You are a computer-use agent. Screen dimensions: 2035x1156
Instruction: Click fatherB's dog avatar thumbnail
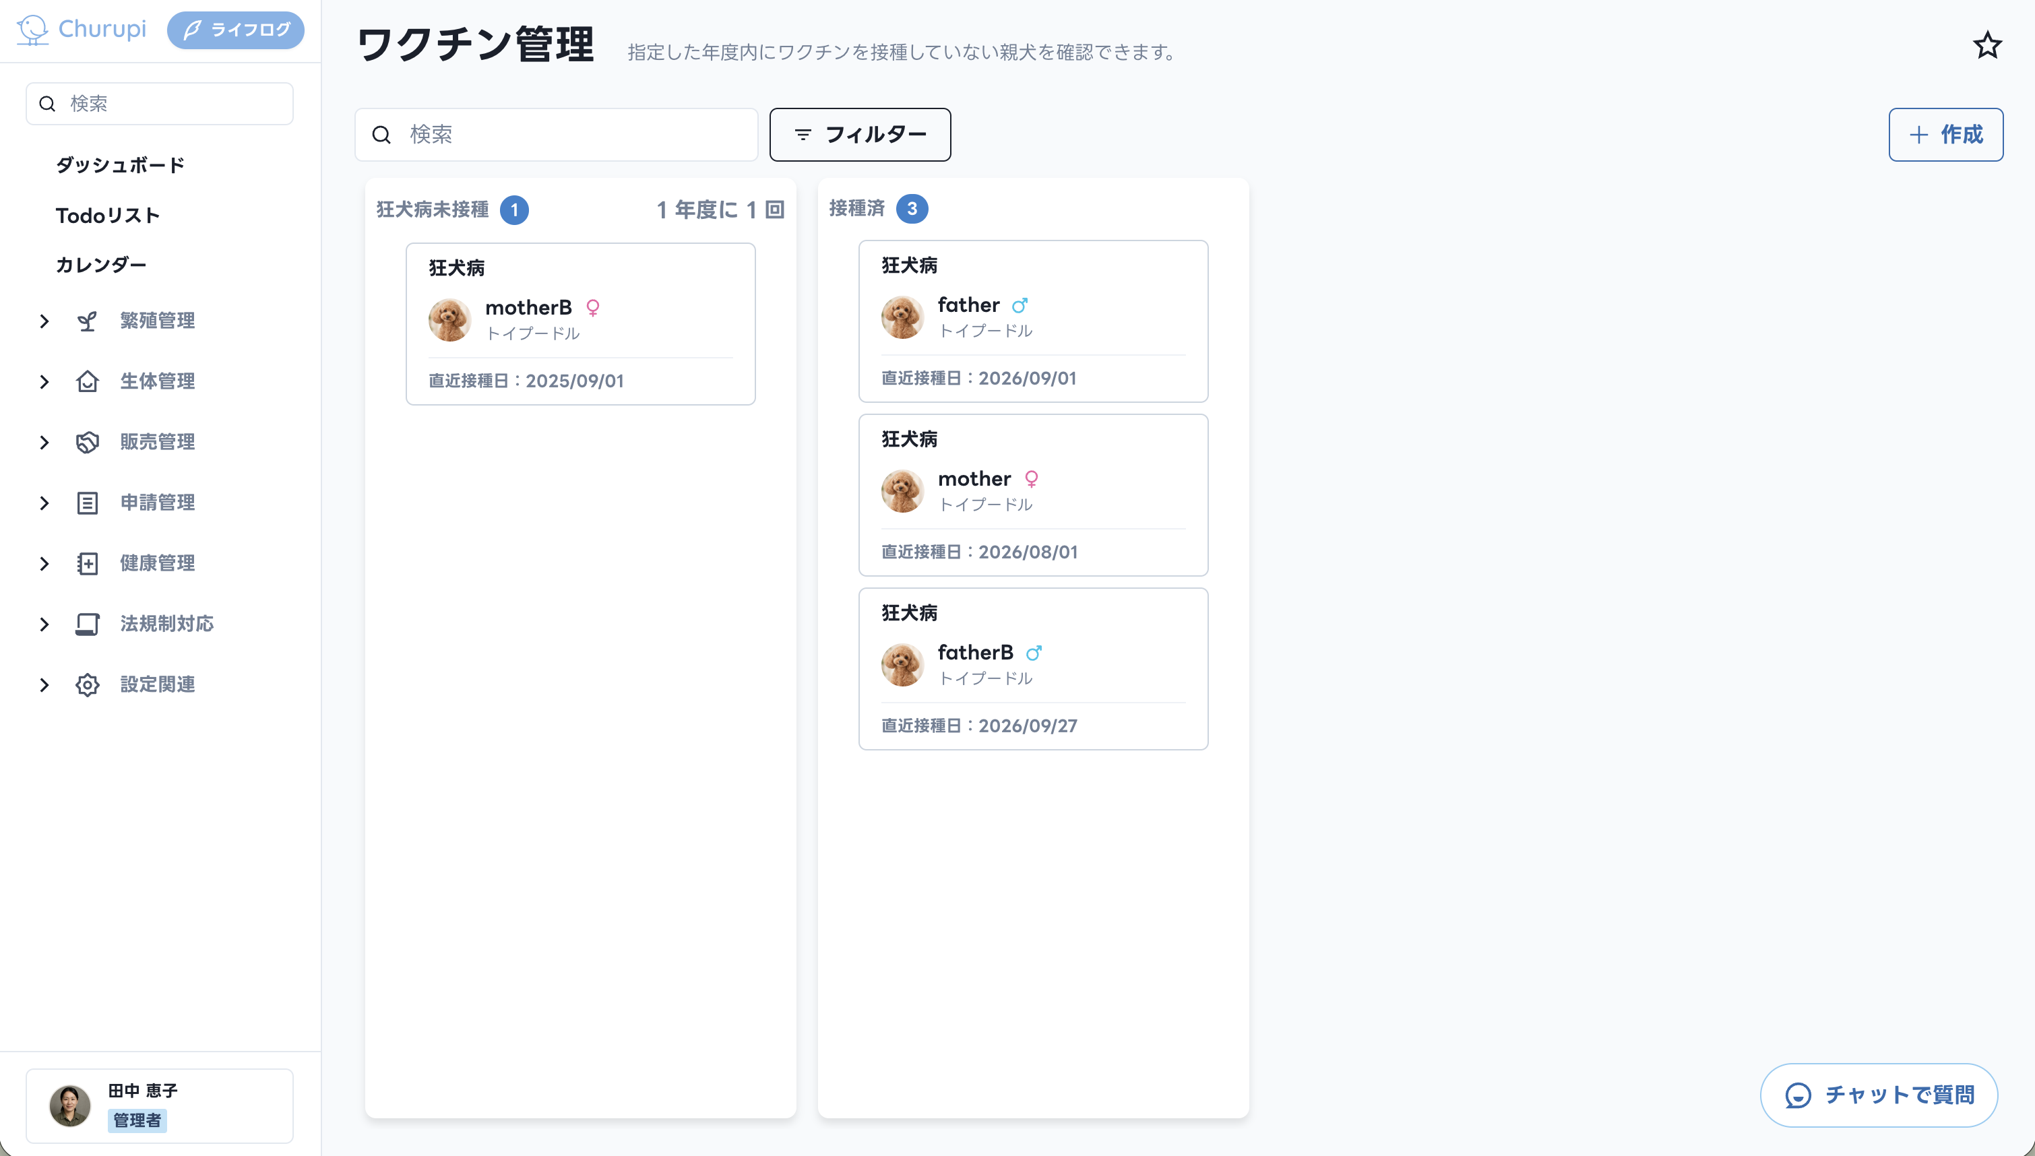(903, 664)
